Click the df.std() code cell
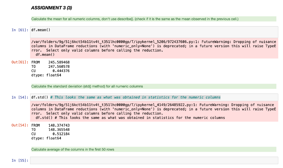 point(154,97)
